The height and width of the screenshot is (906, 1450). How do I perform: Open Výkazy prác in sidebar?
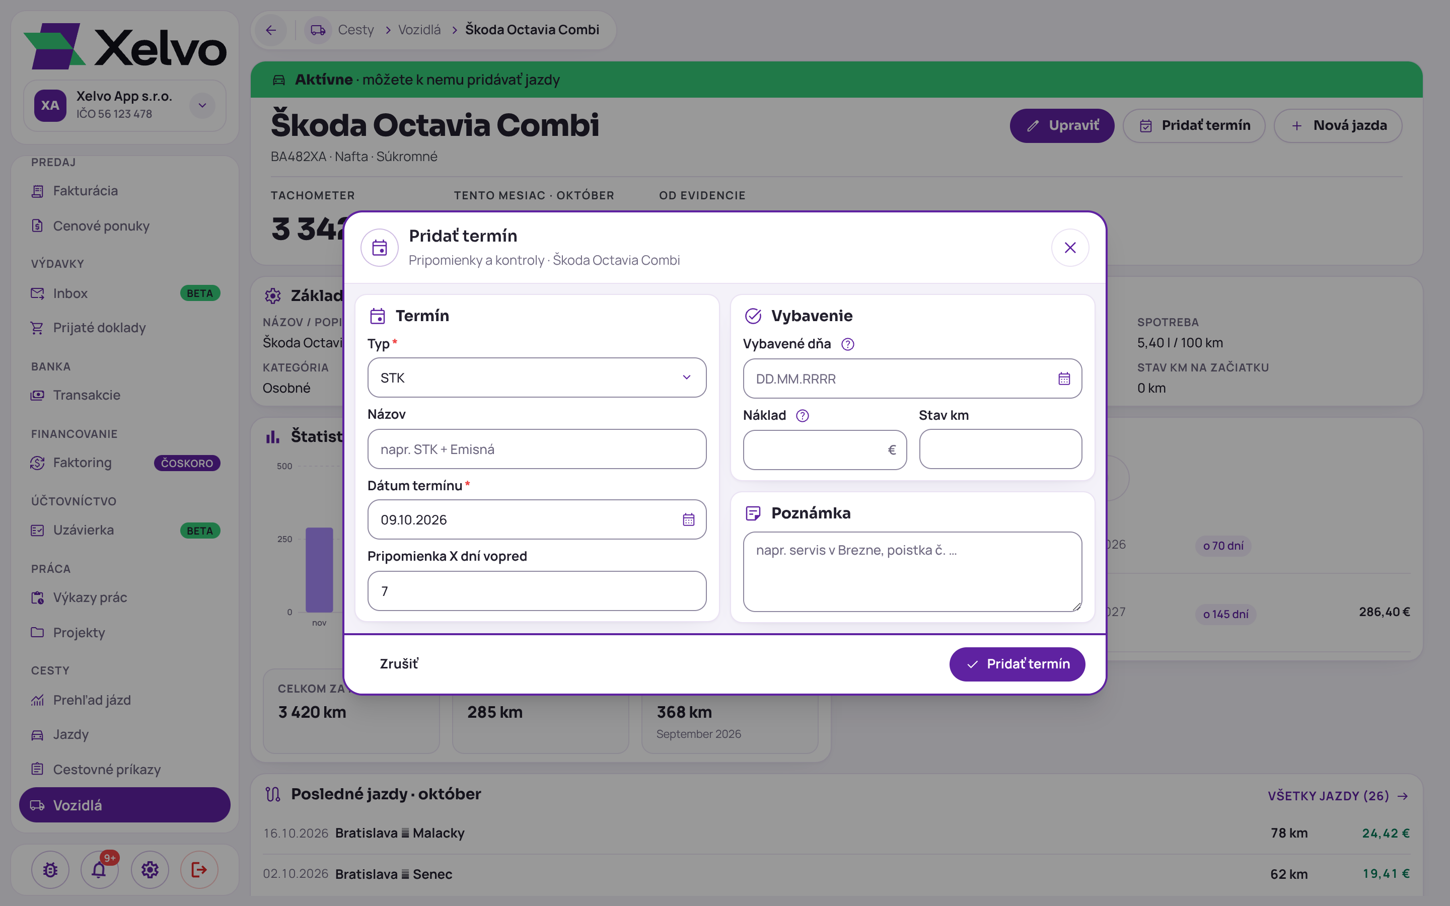point(125,597)
